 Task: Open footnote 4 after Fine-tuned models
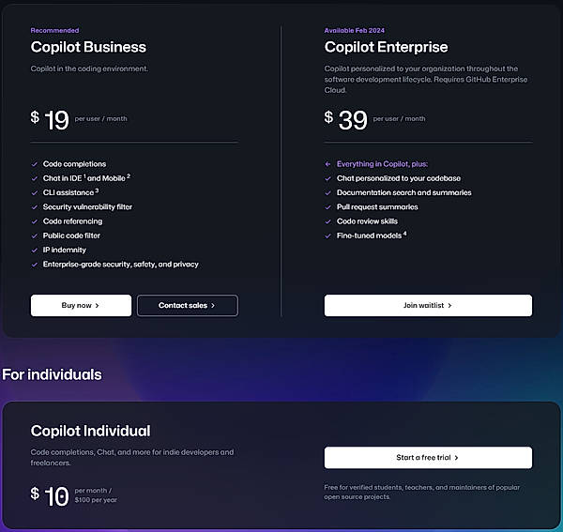(405, 234)
